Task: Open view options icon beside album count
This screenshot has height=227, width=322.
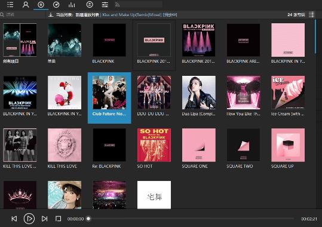Action: (x=311, y=14)
